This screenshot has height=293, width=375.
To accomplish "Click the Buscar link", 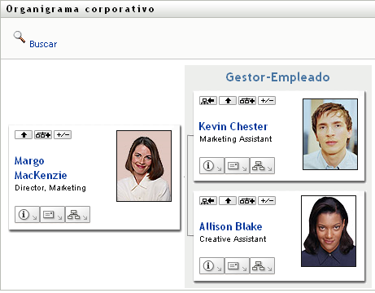I will click(43, 44).
